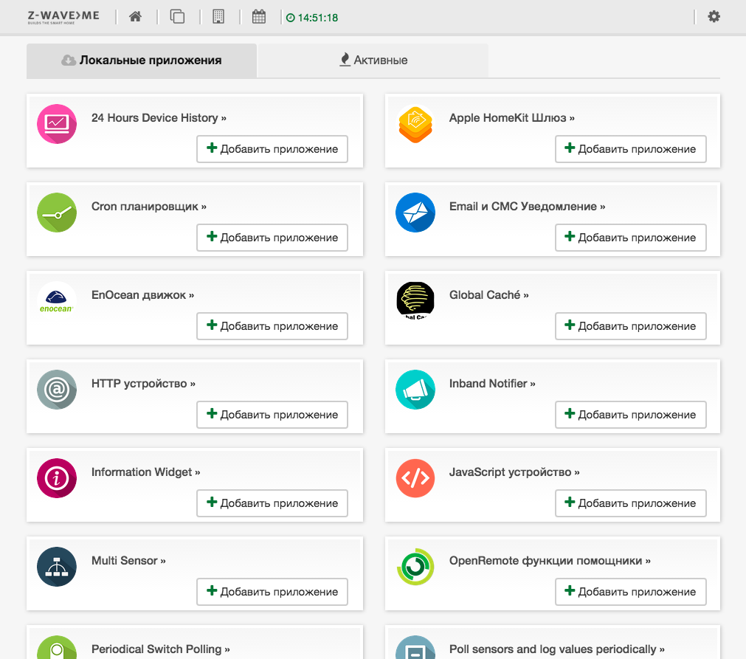This screenshot has height=659, width=746.
Task: Select the Локальные приложения tab
Action: point(142,61)
